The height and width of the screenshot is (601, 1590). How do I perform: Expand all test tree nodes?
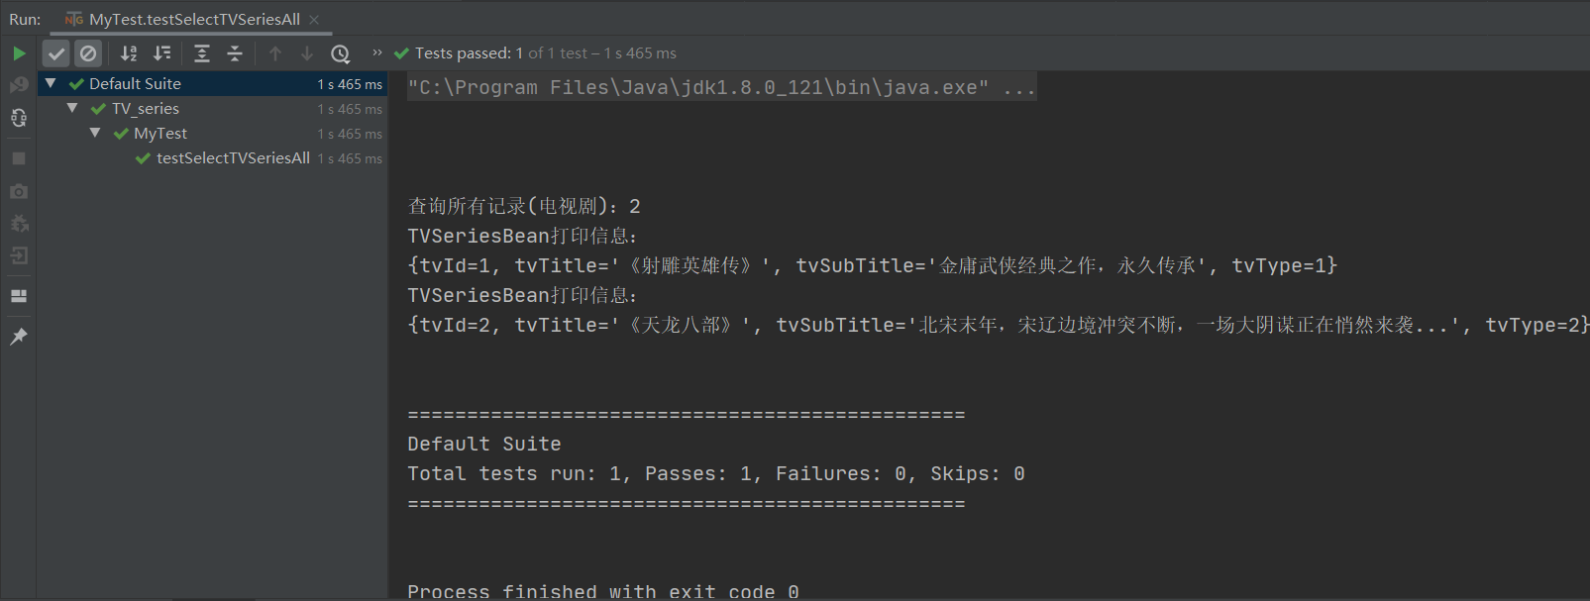pos(202,53)
